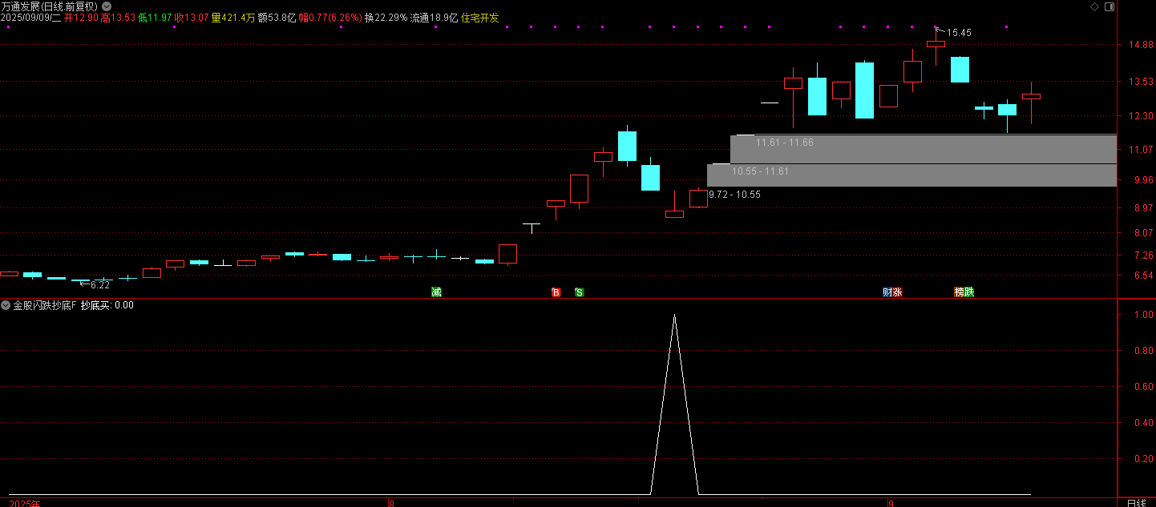Open the orange 榜 event marker
The height and width of the screenshot is (507, 1156).
[959, 292]
